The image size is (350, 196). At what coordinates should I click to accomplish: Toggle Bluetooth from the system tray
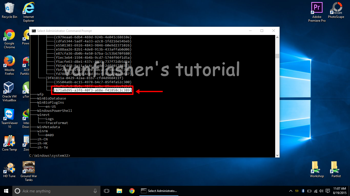click(303, 191)
